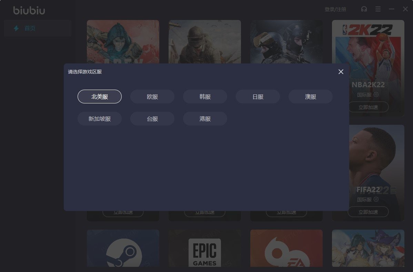
Task: Click FIFA22 国际服 server label
Action: point(364,200)
